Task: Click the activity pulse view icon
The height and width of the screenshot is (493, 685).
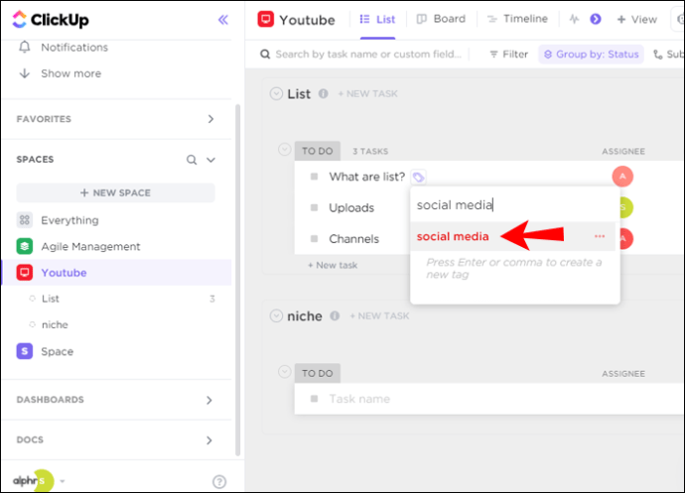Action: point(574,19)
